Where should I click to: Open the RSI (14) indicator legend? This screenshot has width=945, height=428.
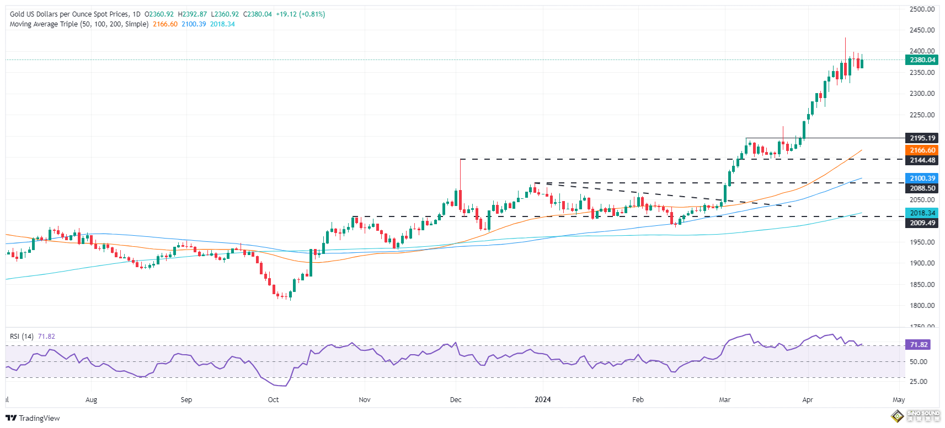pyautogui.click(x=22, y=337)
